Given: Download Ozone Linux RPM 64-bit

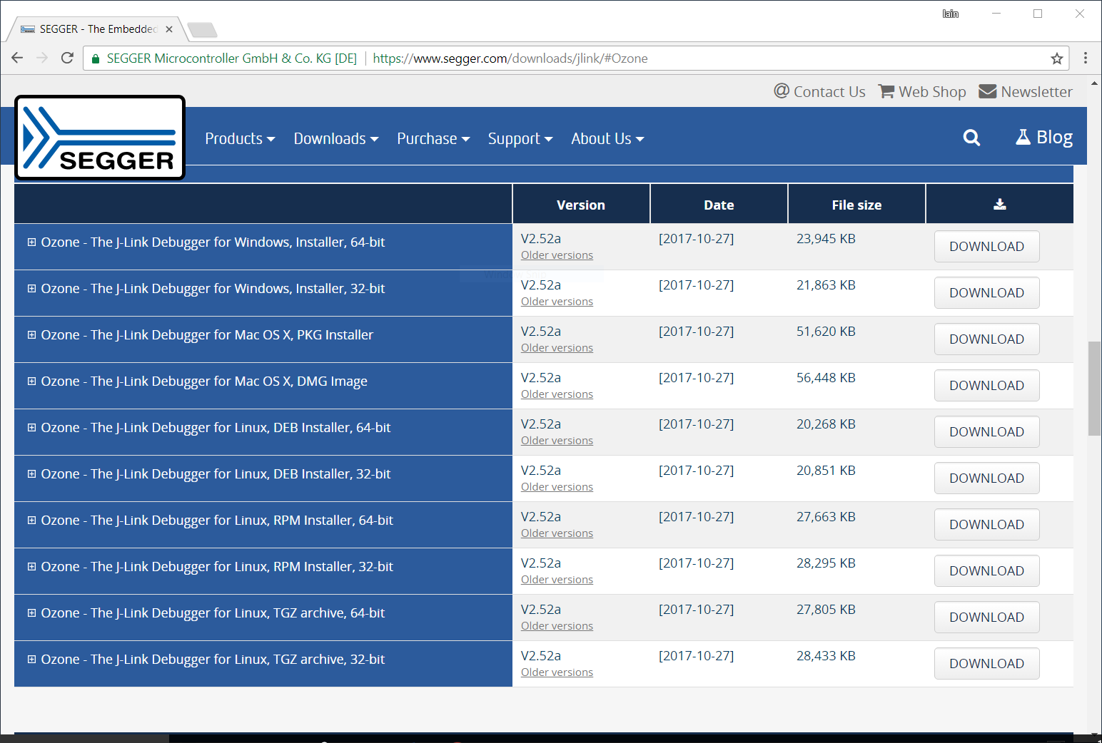Looking at the screenshot, I should click(986, 525).
